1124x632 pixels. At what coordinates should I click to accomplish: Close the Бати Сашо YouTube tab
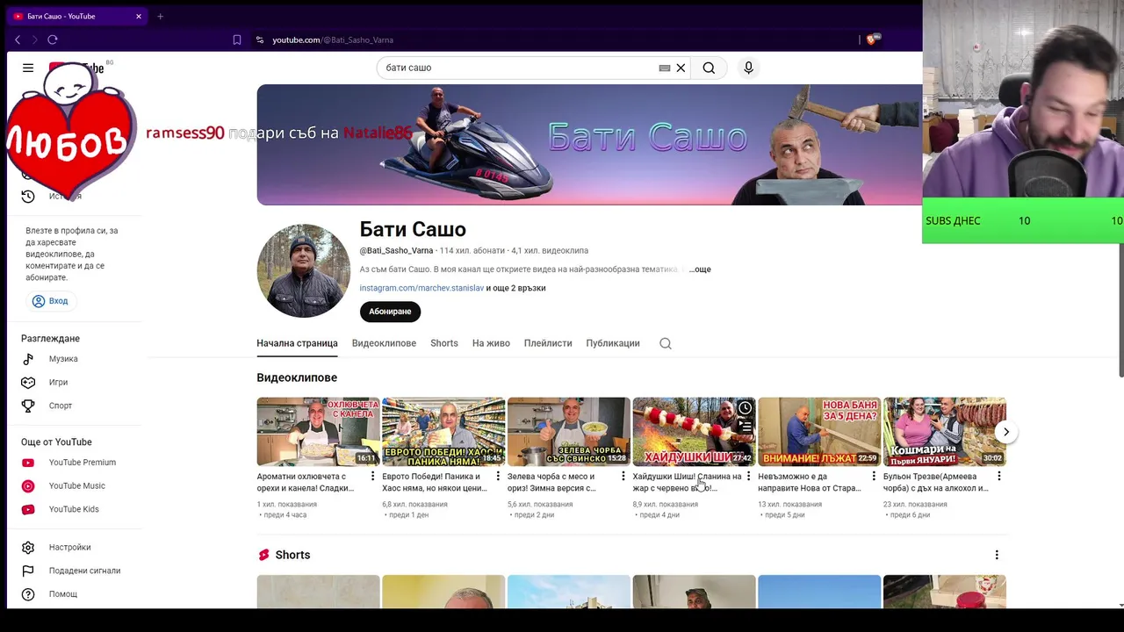point(138,16)
